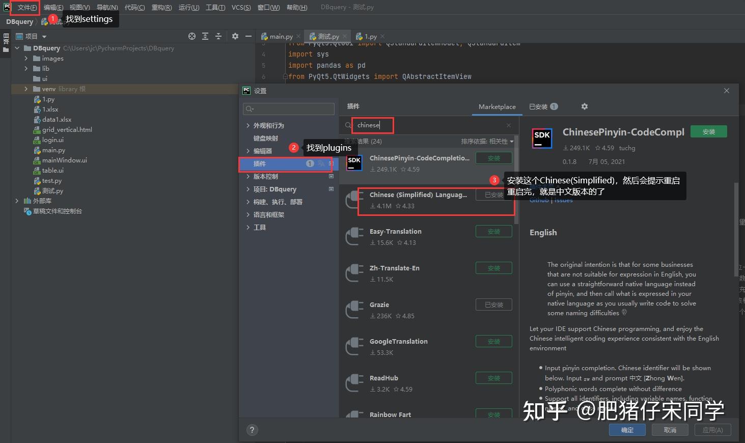Select file in Project view with crosshair icon

point(192,36)
